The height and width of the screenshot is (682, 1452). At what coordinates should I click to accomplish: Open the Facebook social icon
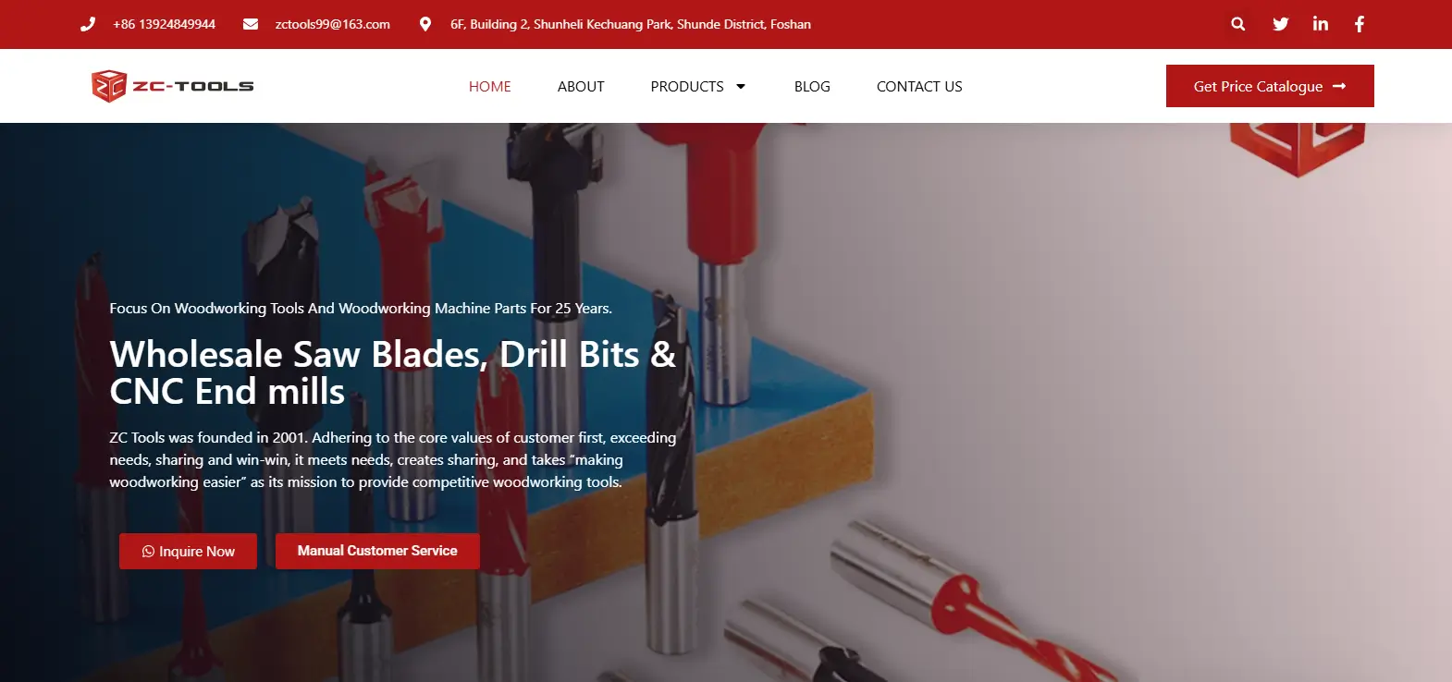[x=1360, y=24]
